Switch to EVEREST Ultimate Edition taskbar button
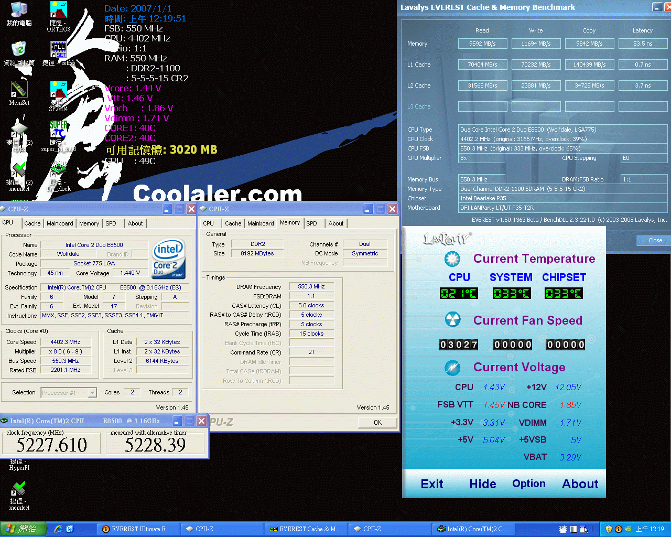This screenshot has width=671, height=537. point(137,529)
